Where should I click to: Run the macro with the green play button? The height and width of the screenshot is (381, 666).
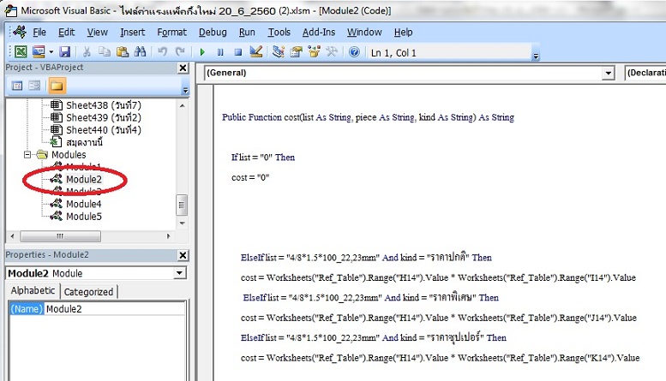pyautogui.click(x=203, y=52)
